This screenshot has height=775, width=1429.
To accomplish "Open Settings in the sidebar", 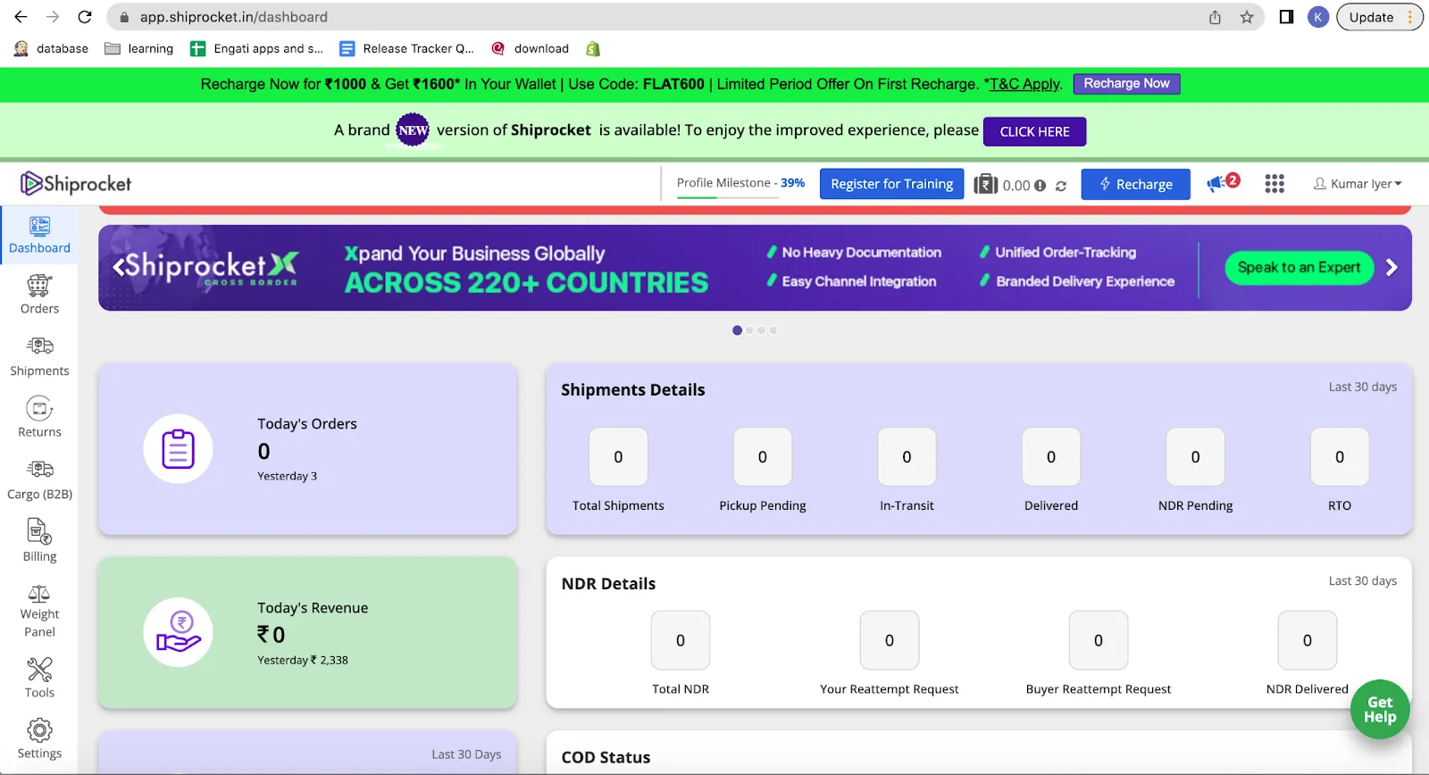I will point(39,739).
